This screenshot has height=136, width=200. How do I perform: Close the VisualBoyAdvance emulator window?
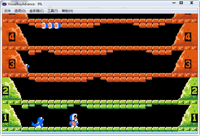192,3
